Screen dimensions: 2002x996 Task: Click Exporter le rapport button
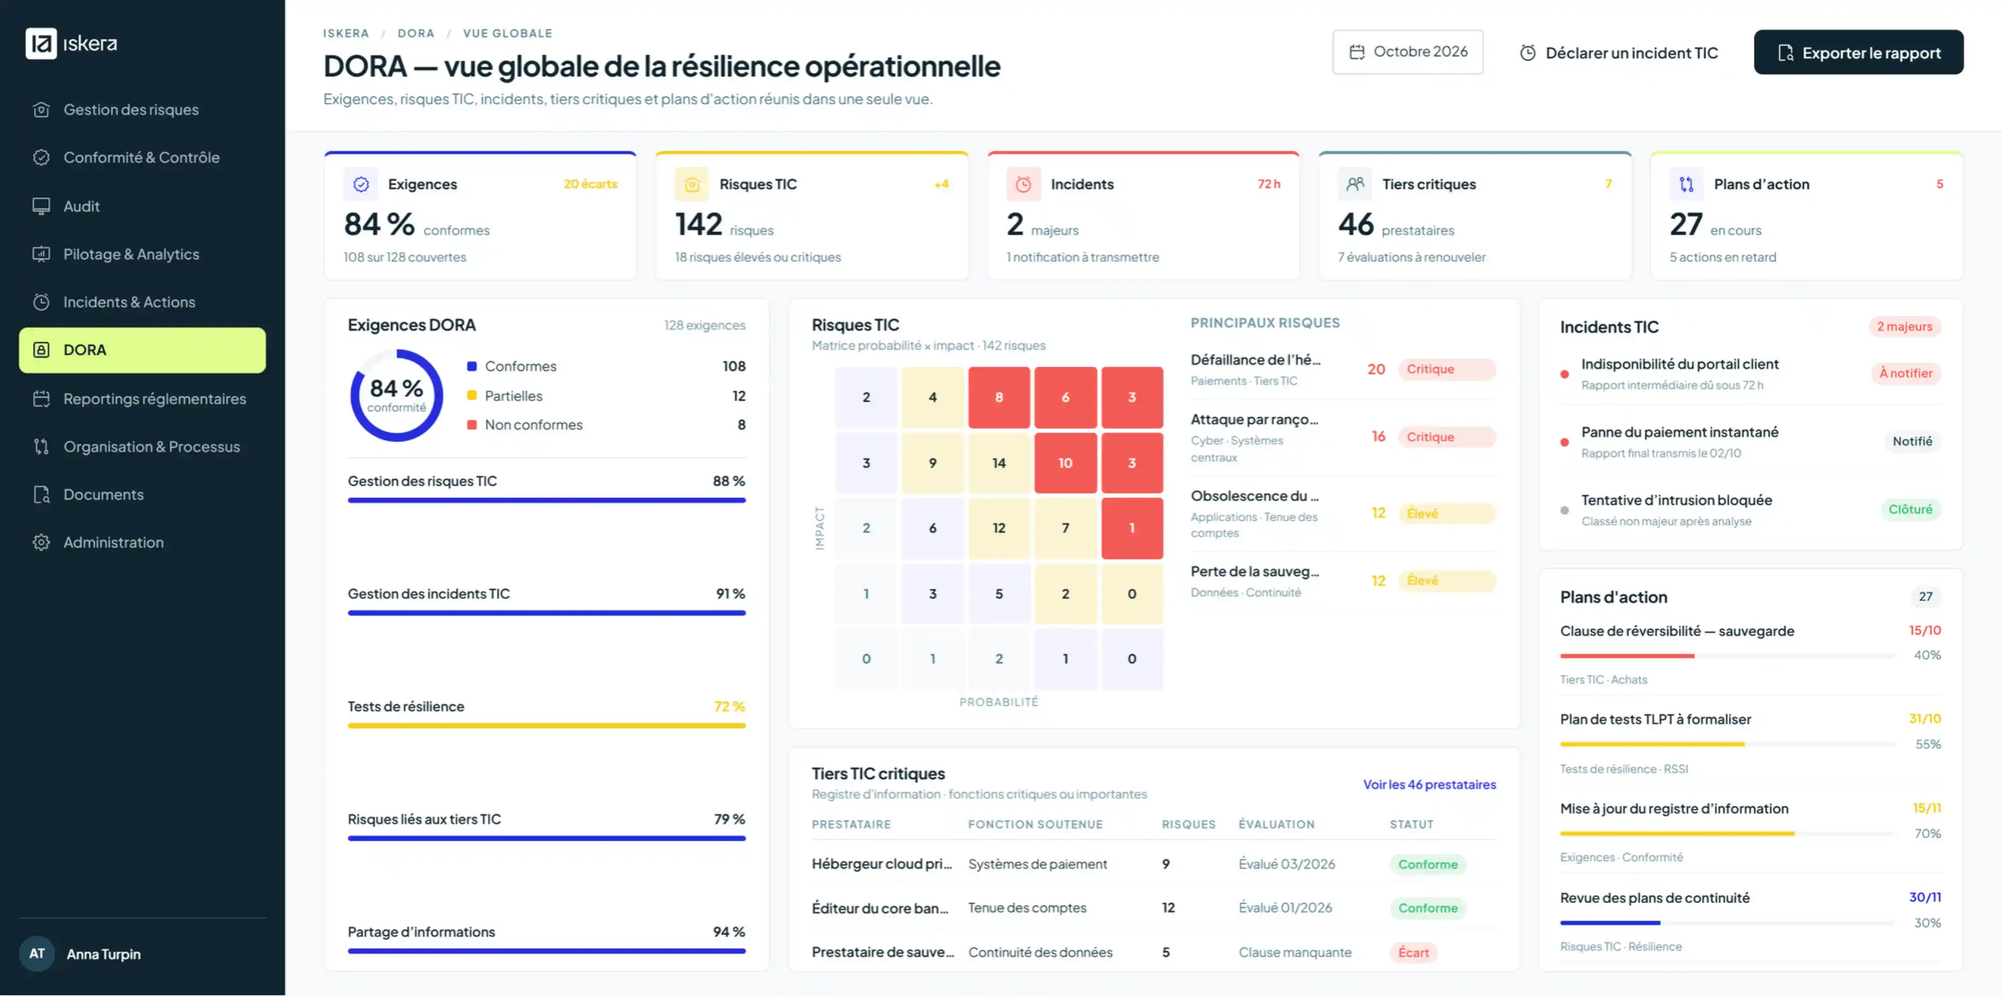click(1858, 53)
